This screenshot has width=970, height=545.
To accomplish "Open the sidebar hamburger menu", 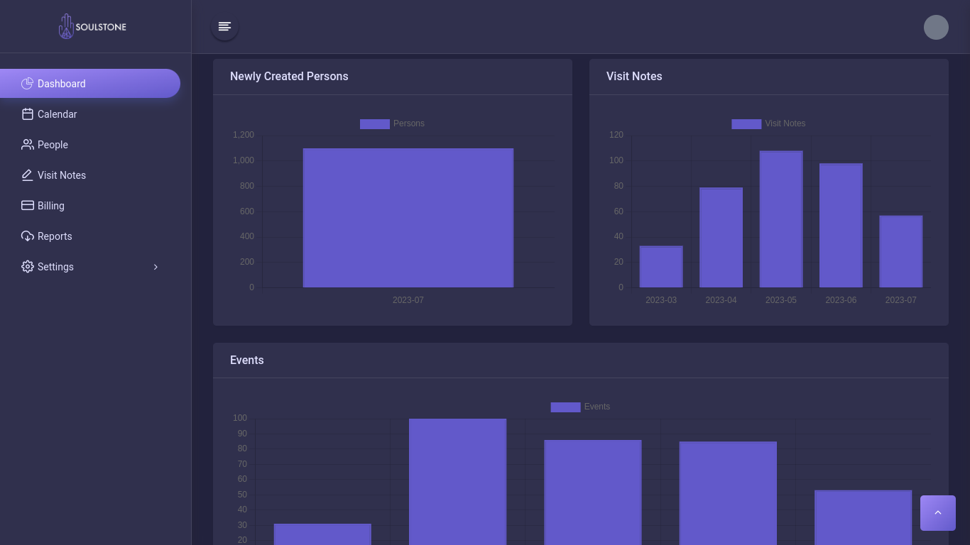I will (x=224, y=26).
